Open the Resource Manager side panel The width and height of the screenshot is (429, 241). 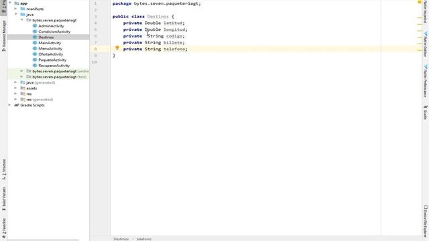[x=4, y=35]
